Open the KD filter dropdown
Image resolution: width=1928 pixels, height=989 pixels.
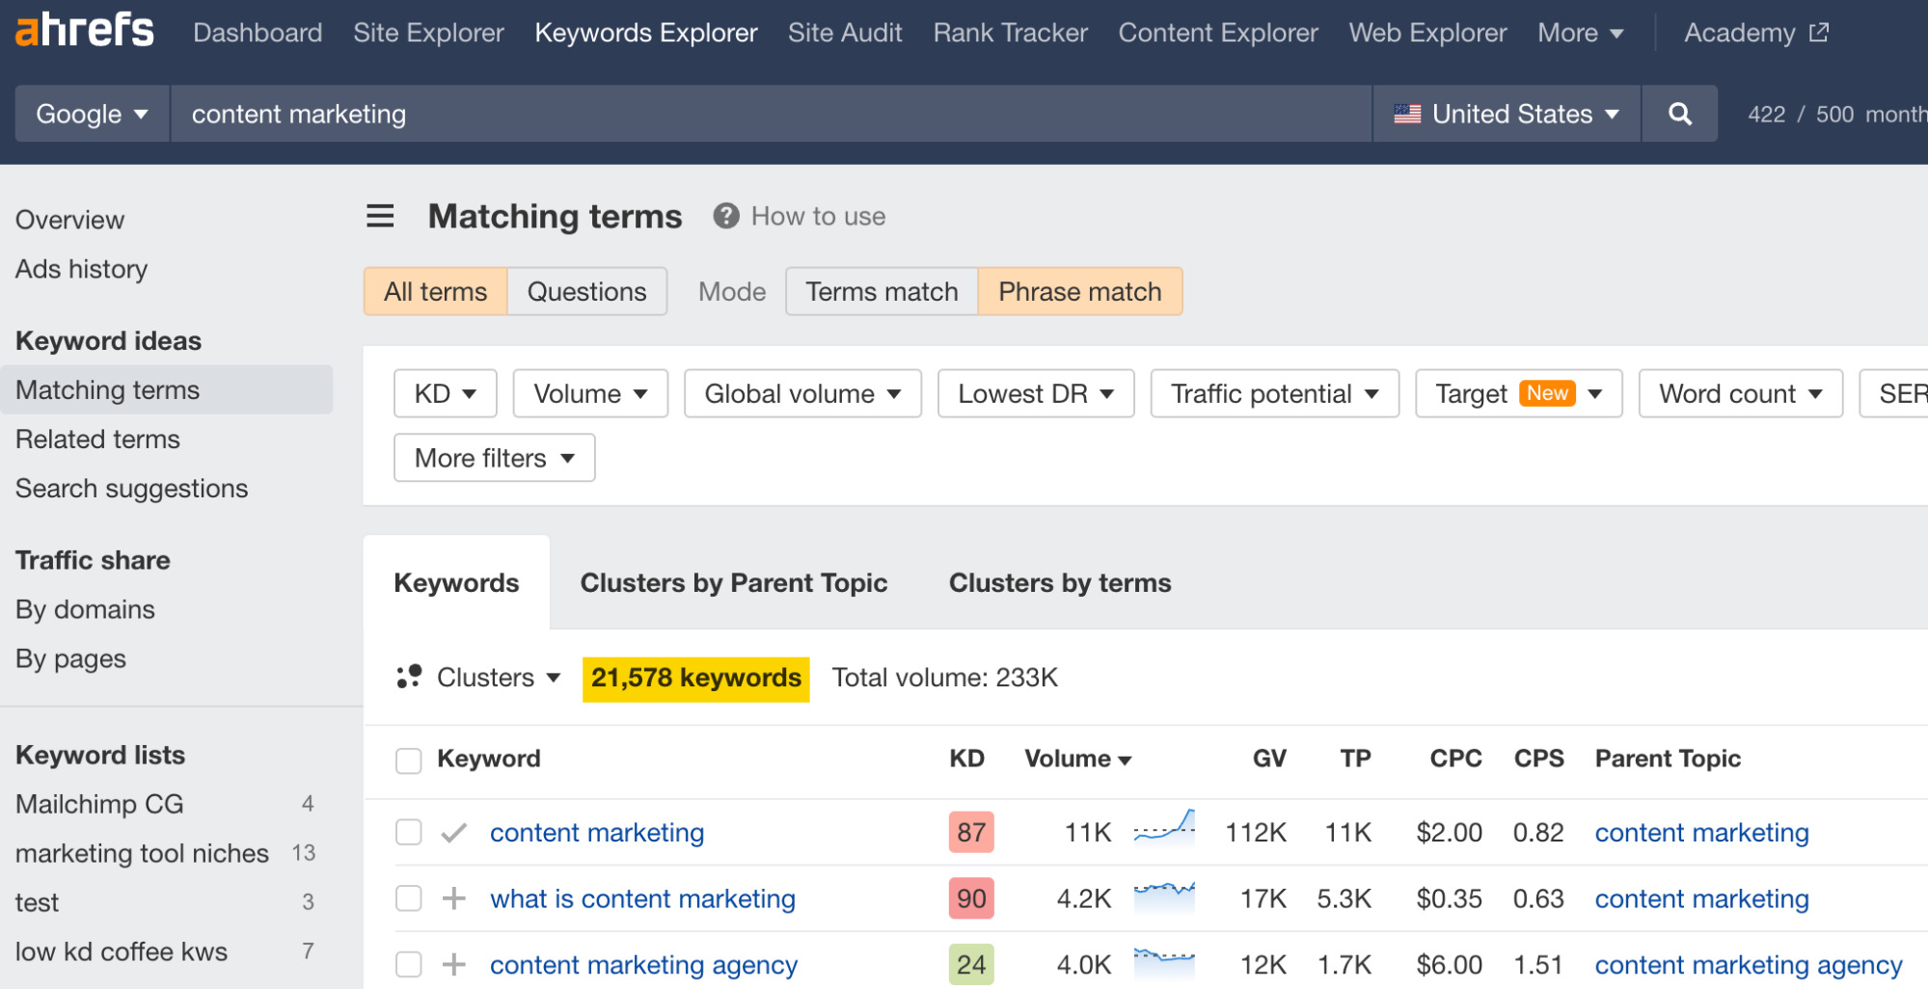pos(445,393)
